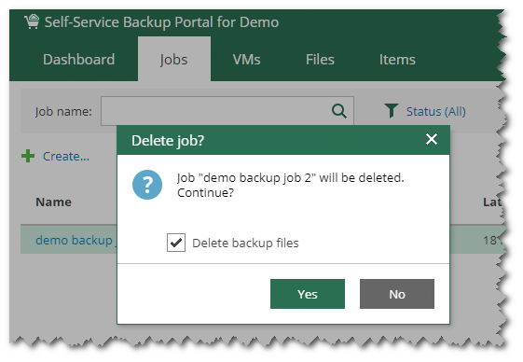Click the Name column header

point(54,202)
